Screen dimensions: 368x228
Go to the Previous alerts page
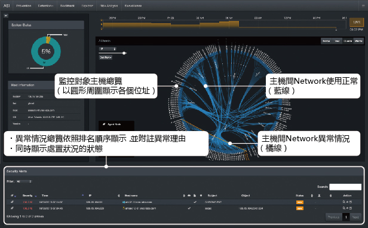coord(333,217)
